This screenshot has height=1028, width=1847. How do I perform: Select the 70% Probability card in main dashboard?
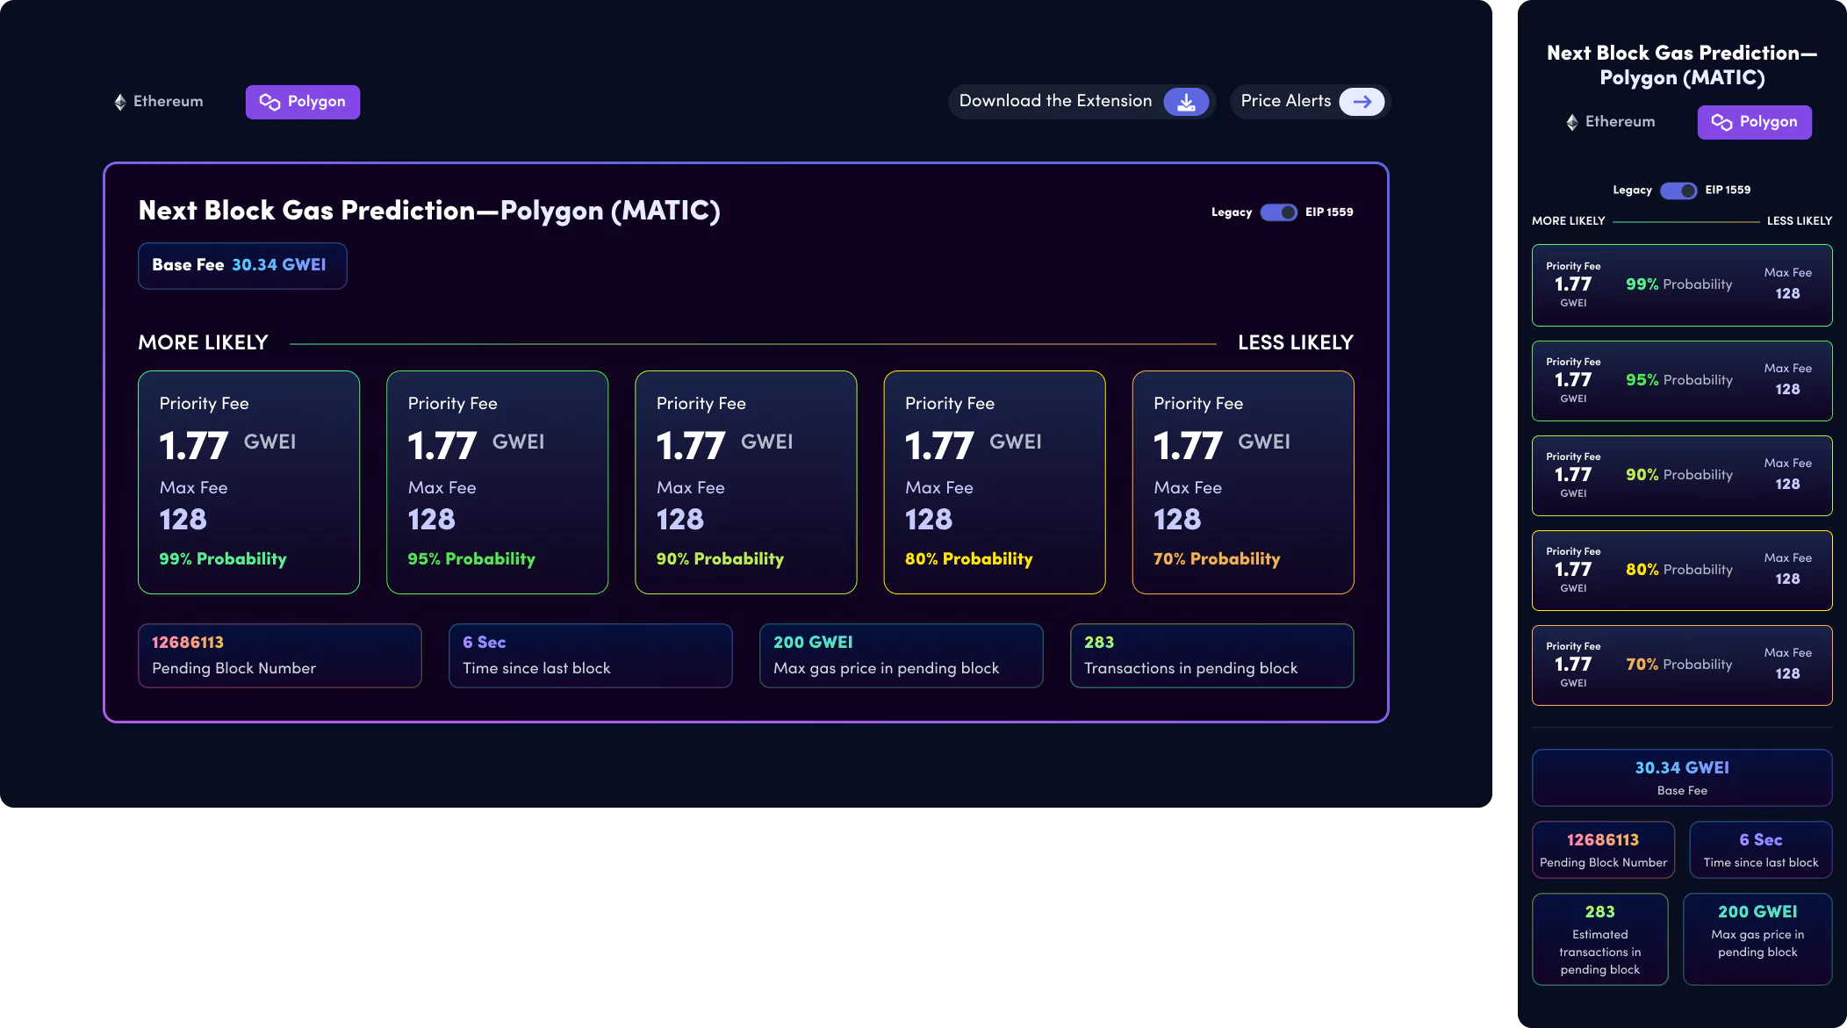[x=1243, y=482]
